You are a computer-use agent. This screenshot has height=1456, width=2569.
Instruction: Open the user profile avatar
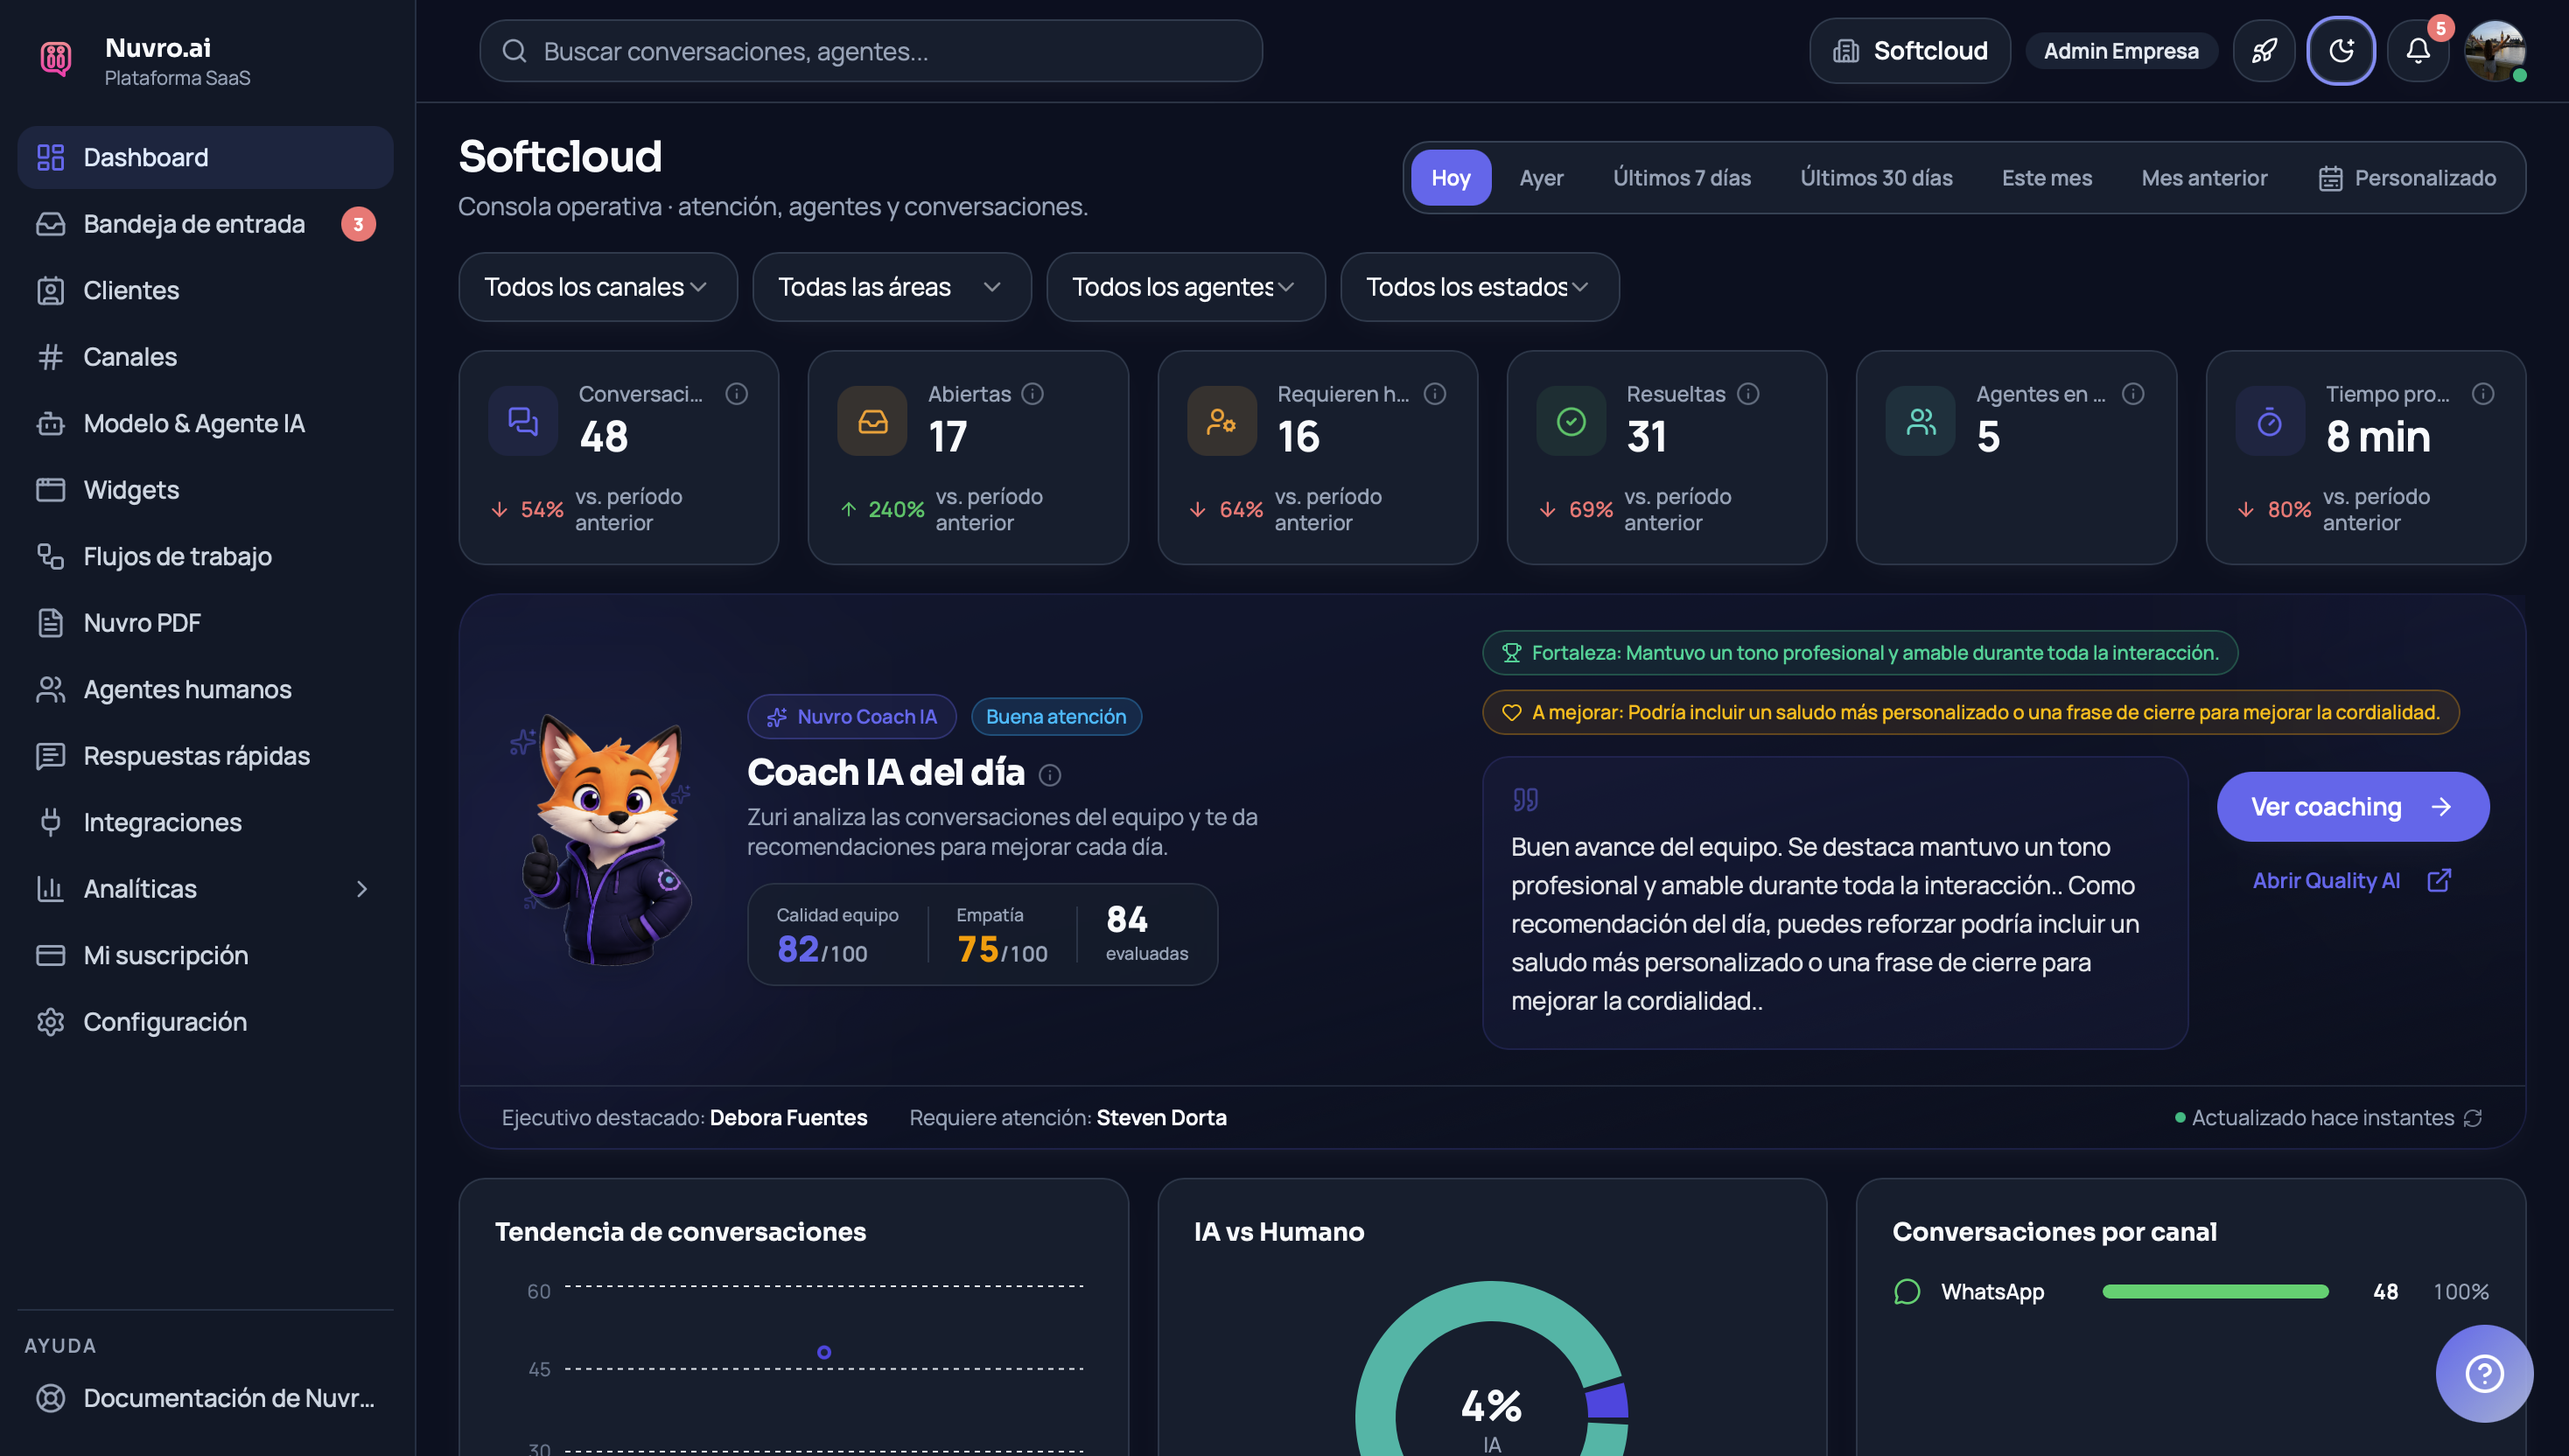pyautogui.click(x=2495, y=51)
